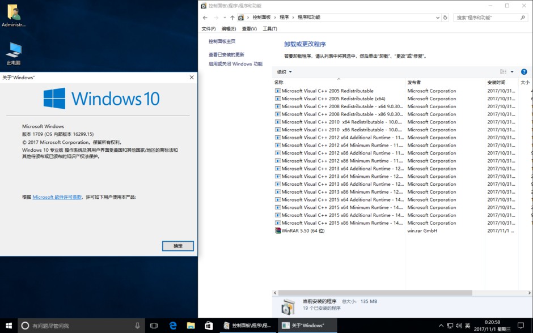This screenshot has width=533, height=333.
Task: Sort by the 安装时间 column header
Action: tap(502, 82)
